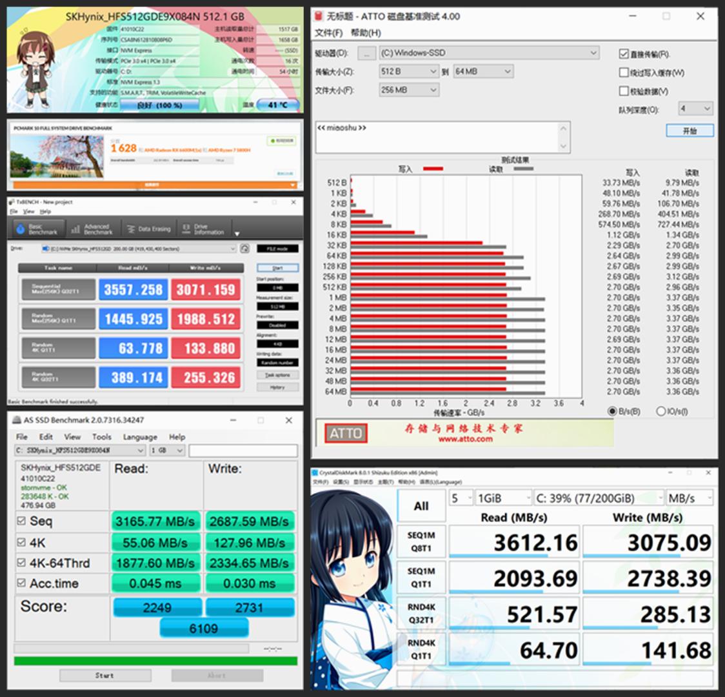Enable 校验数据 in ATTO
Image resolution: width=725 pixels, height=697 pixels.
[623, 90]
